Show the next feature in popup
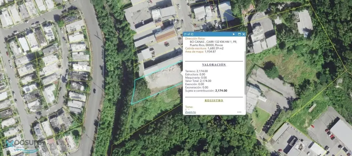This screenshot has width=352, height=156. [x=234, y=34]
